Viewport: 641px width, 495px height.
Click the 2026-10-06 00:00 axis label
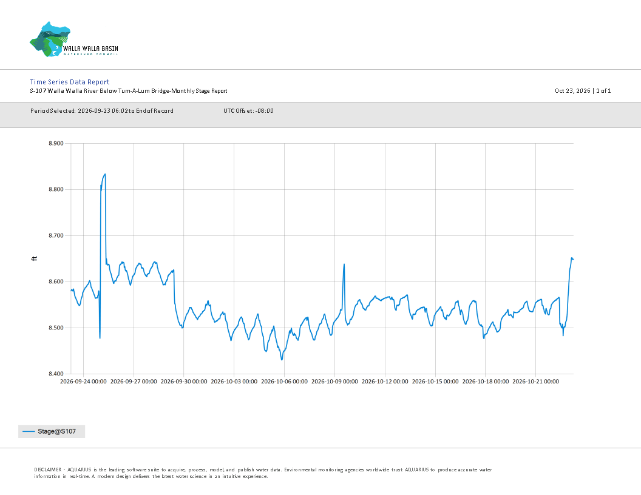[285, 382]
